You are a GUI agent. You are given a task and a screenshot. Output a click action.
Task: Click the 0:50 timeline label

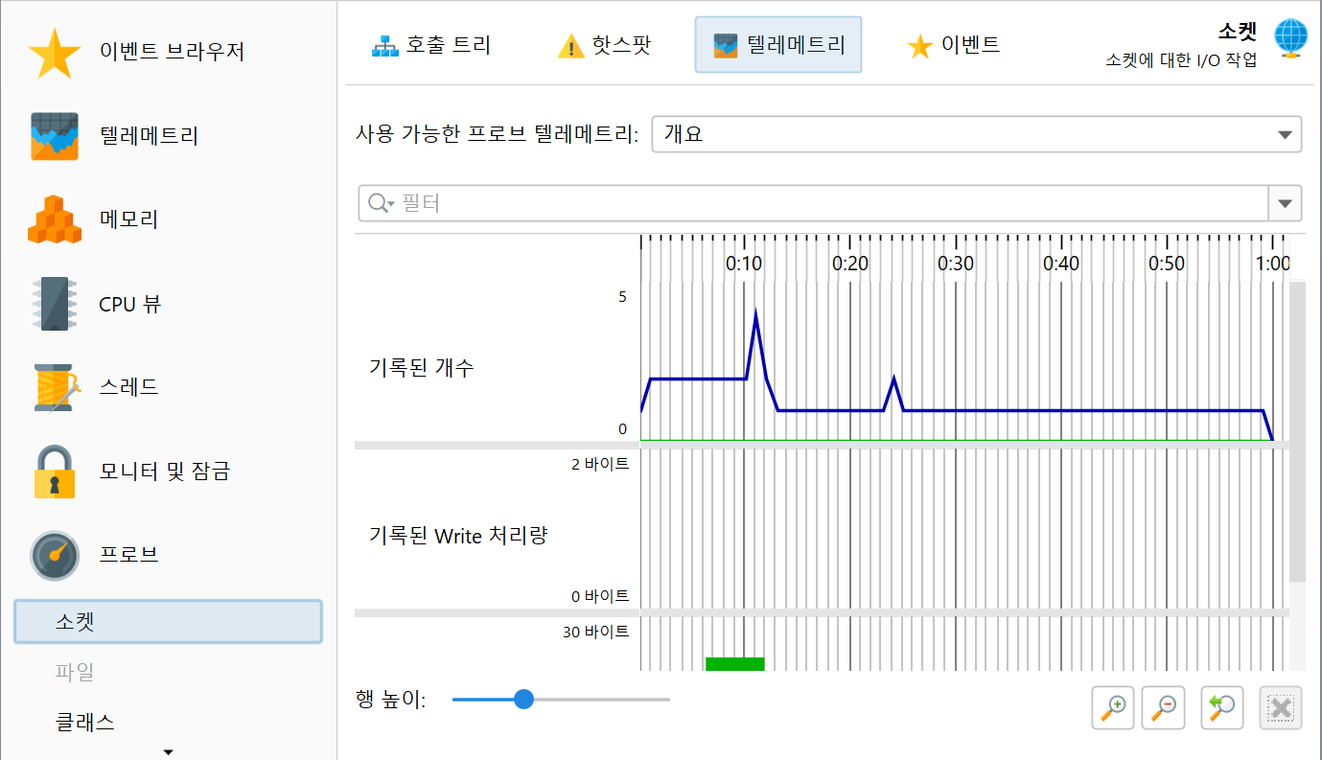tap(1166, 264)
